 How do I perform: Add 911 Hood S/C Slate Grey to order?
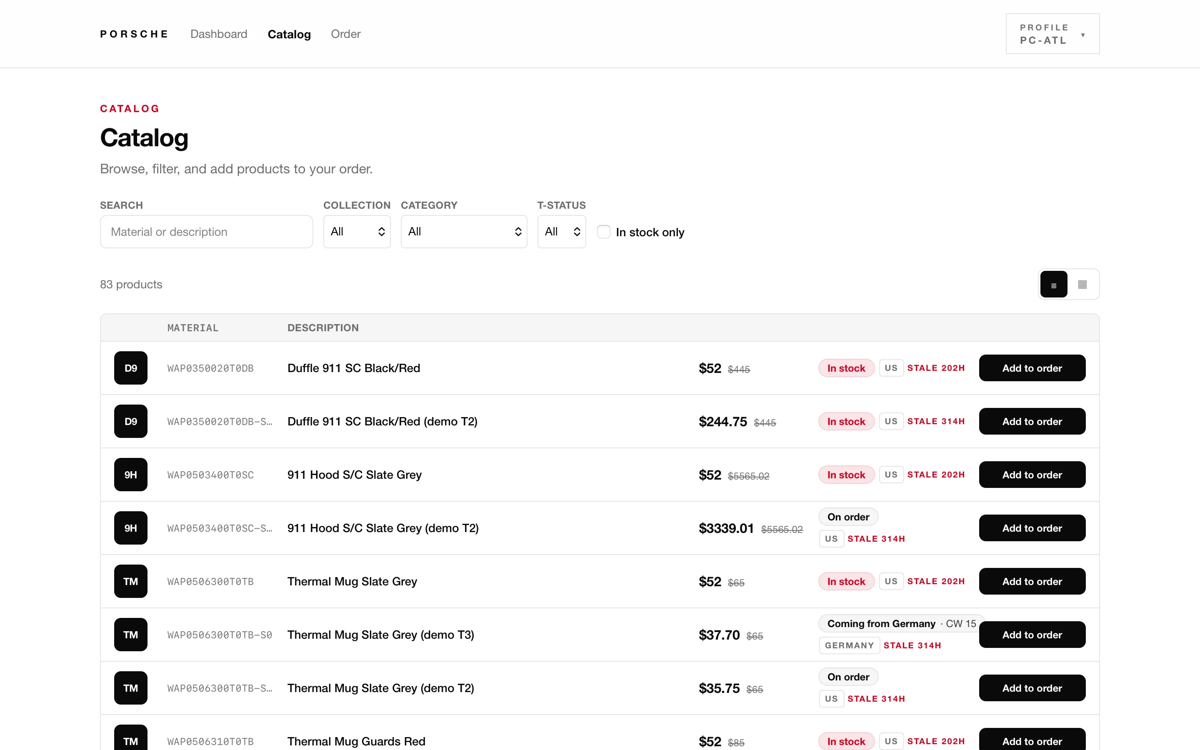click(1032, 475)
